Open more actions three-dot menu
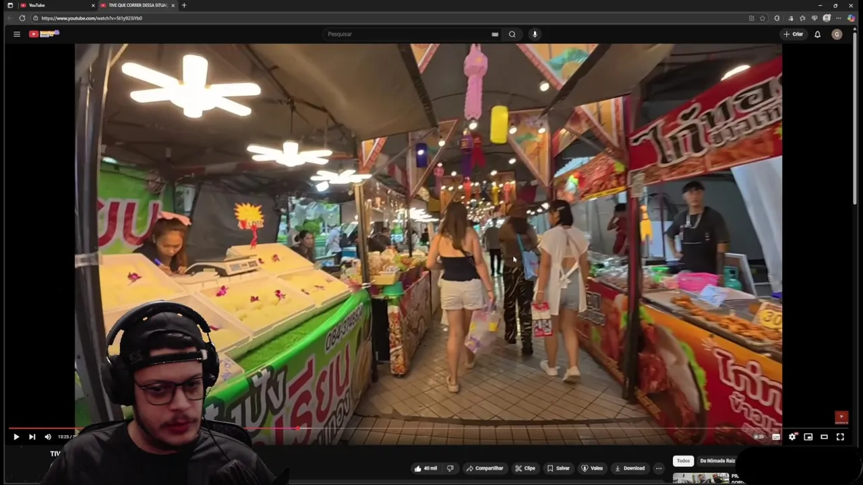 pyautogui.click(x=659, y=468)
